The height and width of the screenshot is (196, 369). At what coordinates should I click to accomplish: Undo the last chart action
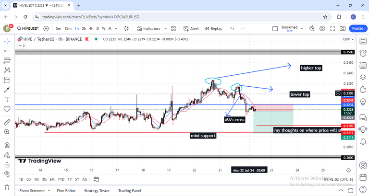pyautogui.click(x=232, y=29)
